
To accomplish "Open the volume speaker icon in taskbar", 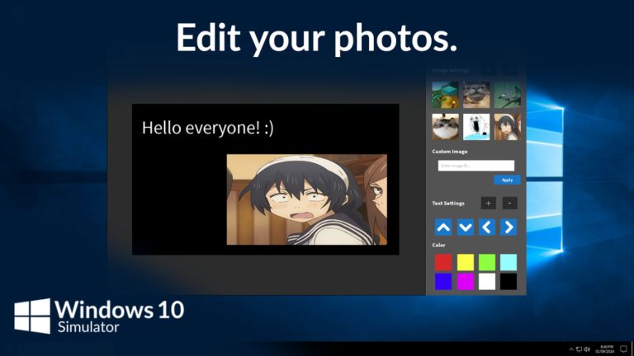I will click(x=587, y=349).
